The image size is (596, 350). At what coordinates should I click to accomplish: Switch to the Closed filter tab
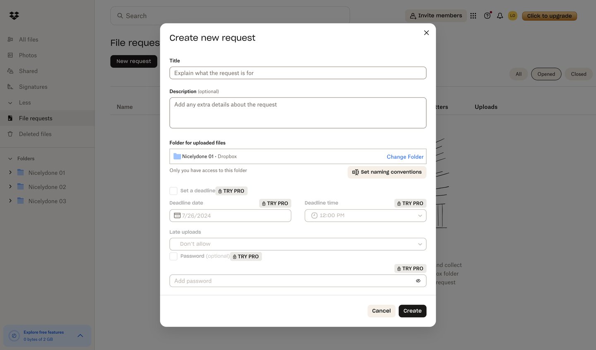click(578, 74)
